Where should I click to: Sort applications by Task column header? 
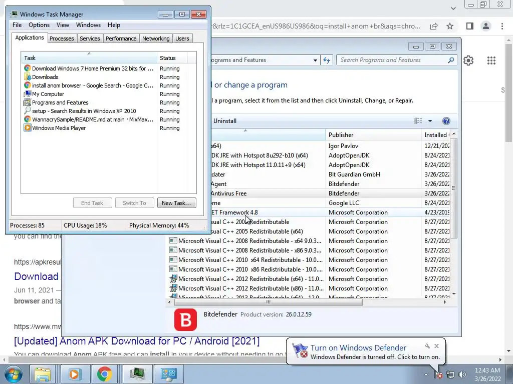tap(89, 58)
